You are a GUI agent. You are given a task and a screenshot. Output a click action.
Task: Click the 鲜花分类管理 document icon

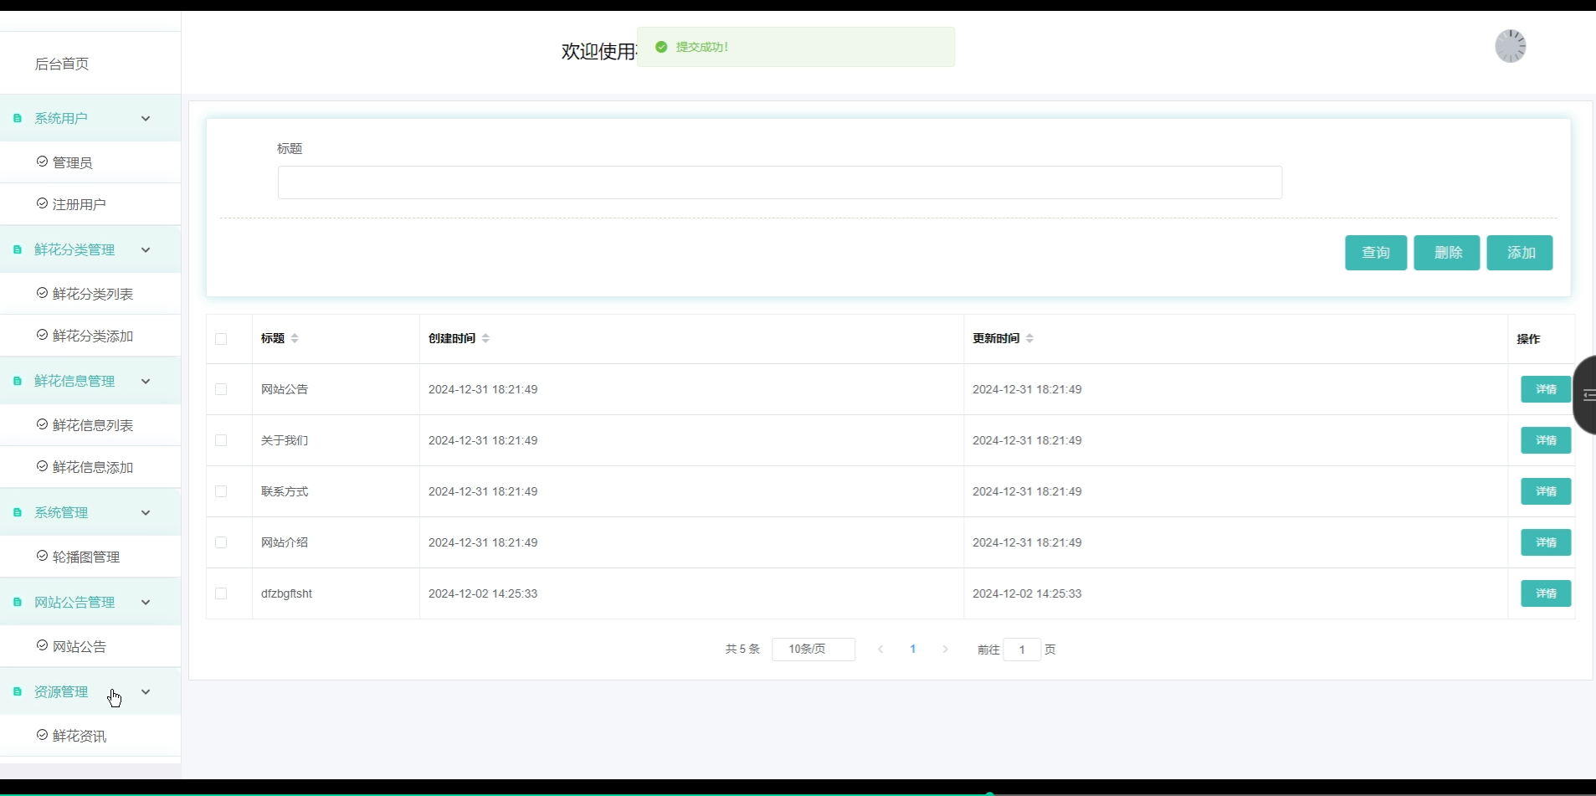18,249
